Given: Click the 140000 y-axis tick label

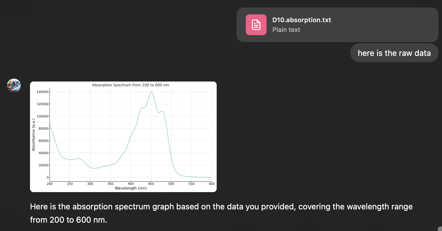Looking at the screenshot, I should (42, 92).
